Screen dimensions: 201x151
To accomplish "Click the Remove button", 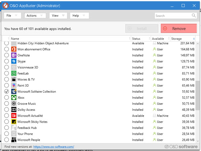I will click(179, 28).
